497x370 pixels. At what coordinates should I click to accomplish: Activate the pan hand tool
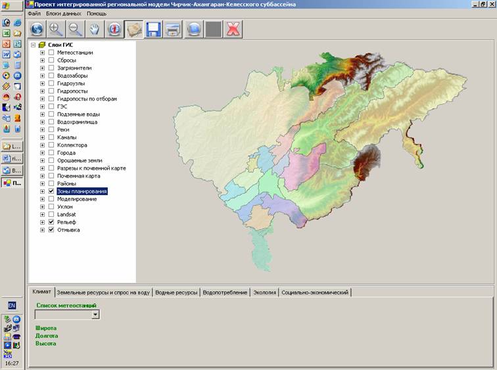coord(95,29)
